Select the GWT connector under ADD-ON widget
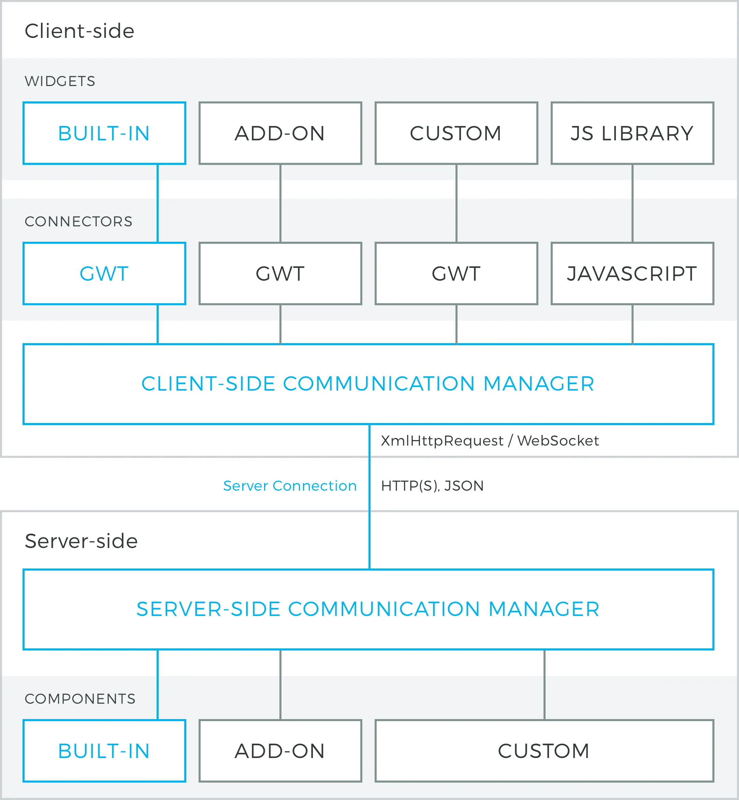This screenshot has height=800, width=739. (280, 274)
